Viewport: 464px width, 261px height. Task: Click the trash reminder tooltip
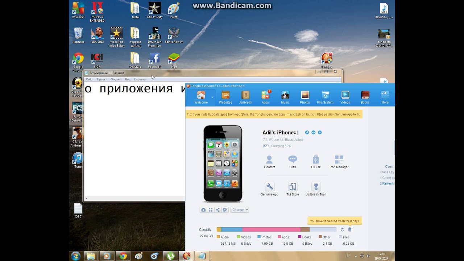(x=335, y=221)
